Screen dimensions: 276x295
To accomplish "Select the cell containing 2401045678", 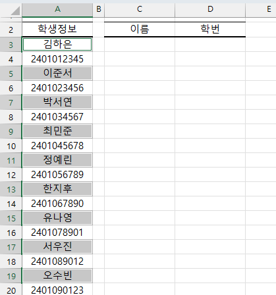I will 57,146.
